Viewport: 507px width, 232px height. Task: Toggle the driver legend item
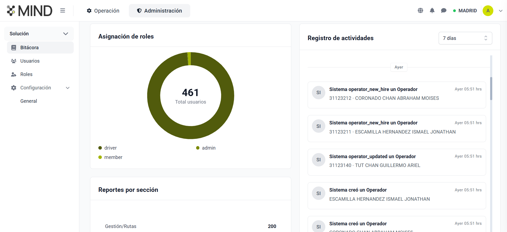[x=107, y=148]
